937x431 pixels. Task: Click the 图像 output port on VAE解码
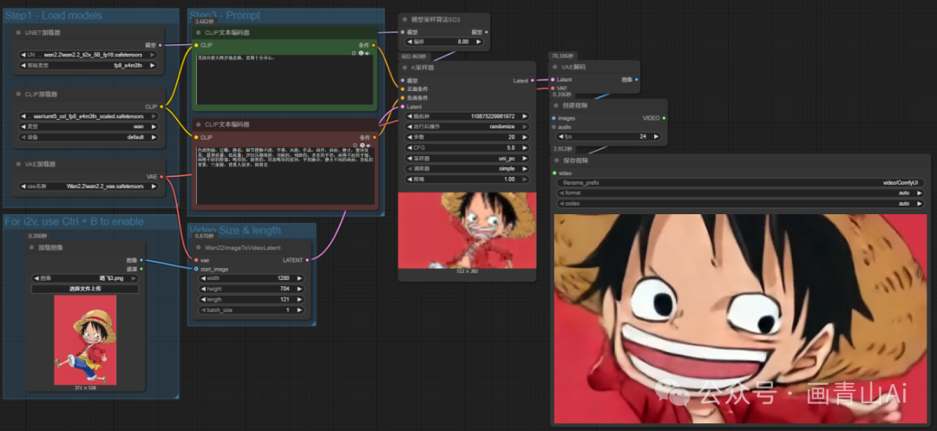coord(636,80)
